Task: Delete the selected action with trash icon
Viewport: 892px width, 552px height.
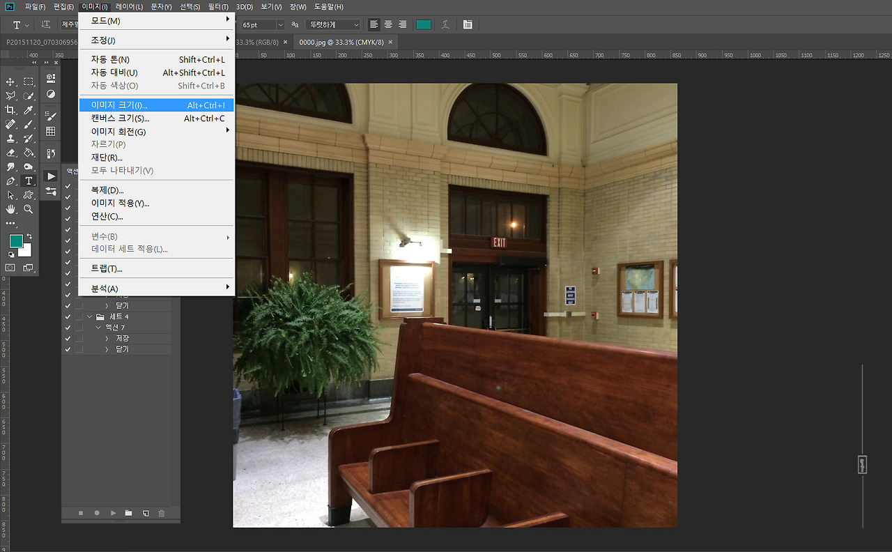Action: (162, 513)
